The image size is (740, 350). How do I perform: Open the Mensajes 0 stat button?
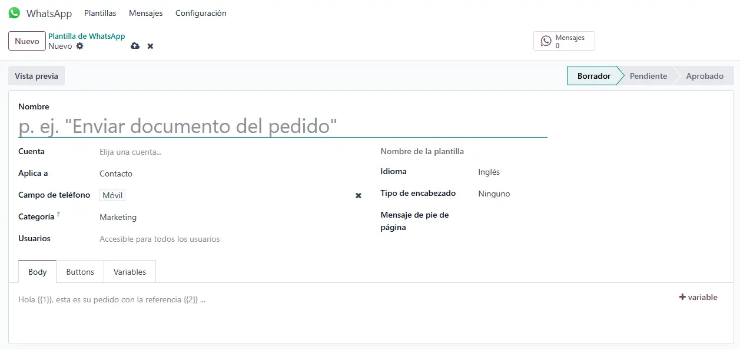click(564, 41)
